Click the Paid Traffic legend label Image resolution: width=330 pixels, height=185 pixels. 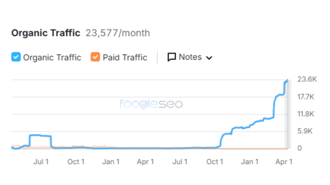125,58
